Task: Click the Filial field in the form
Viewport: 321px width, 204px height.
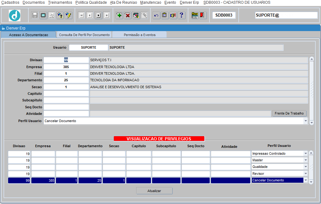Action: pos(66,73)
